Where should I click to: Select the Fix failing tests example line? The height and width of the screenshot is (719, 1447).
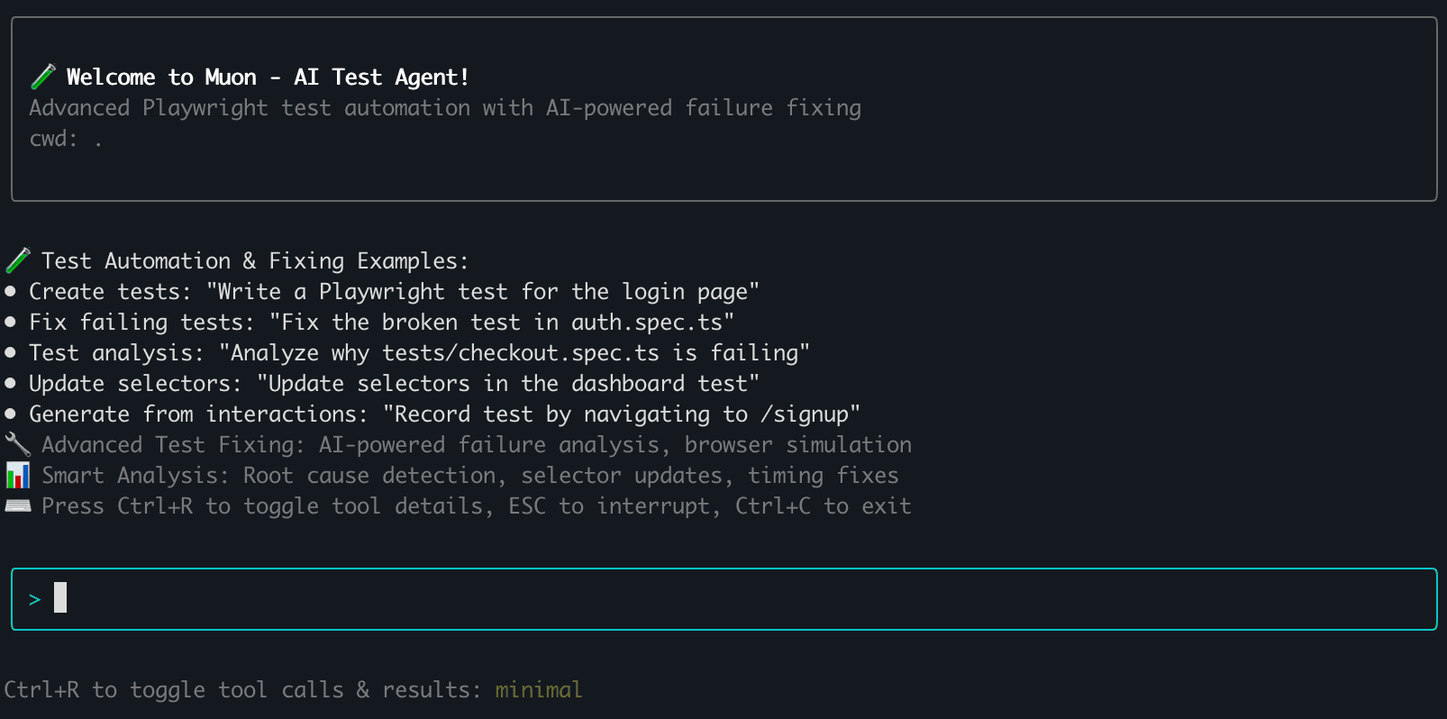(381, 322)
